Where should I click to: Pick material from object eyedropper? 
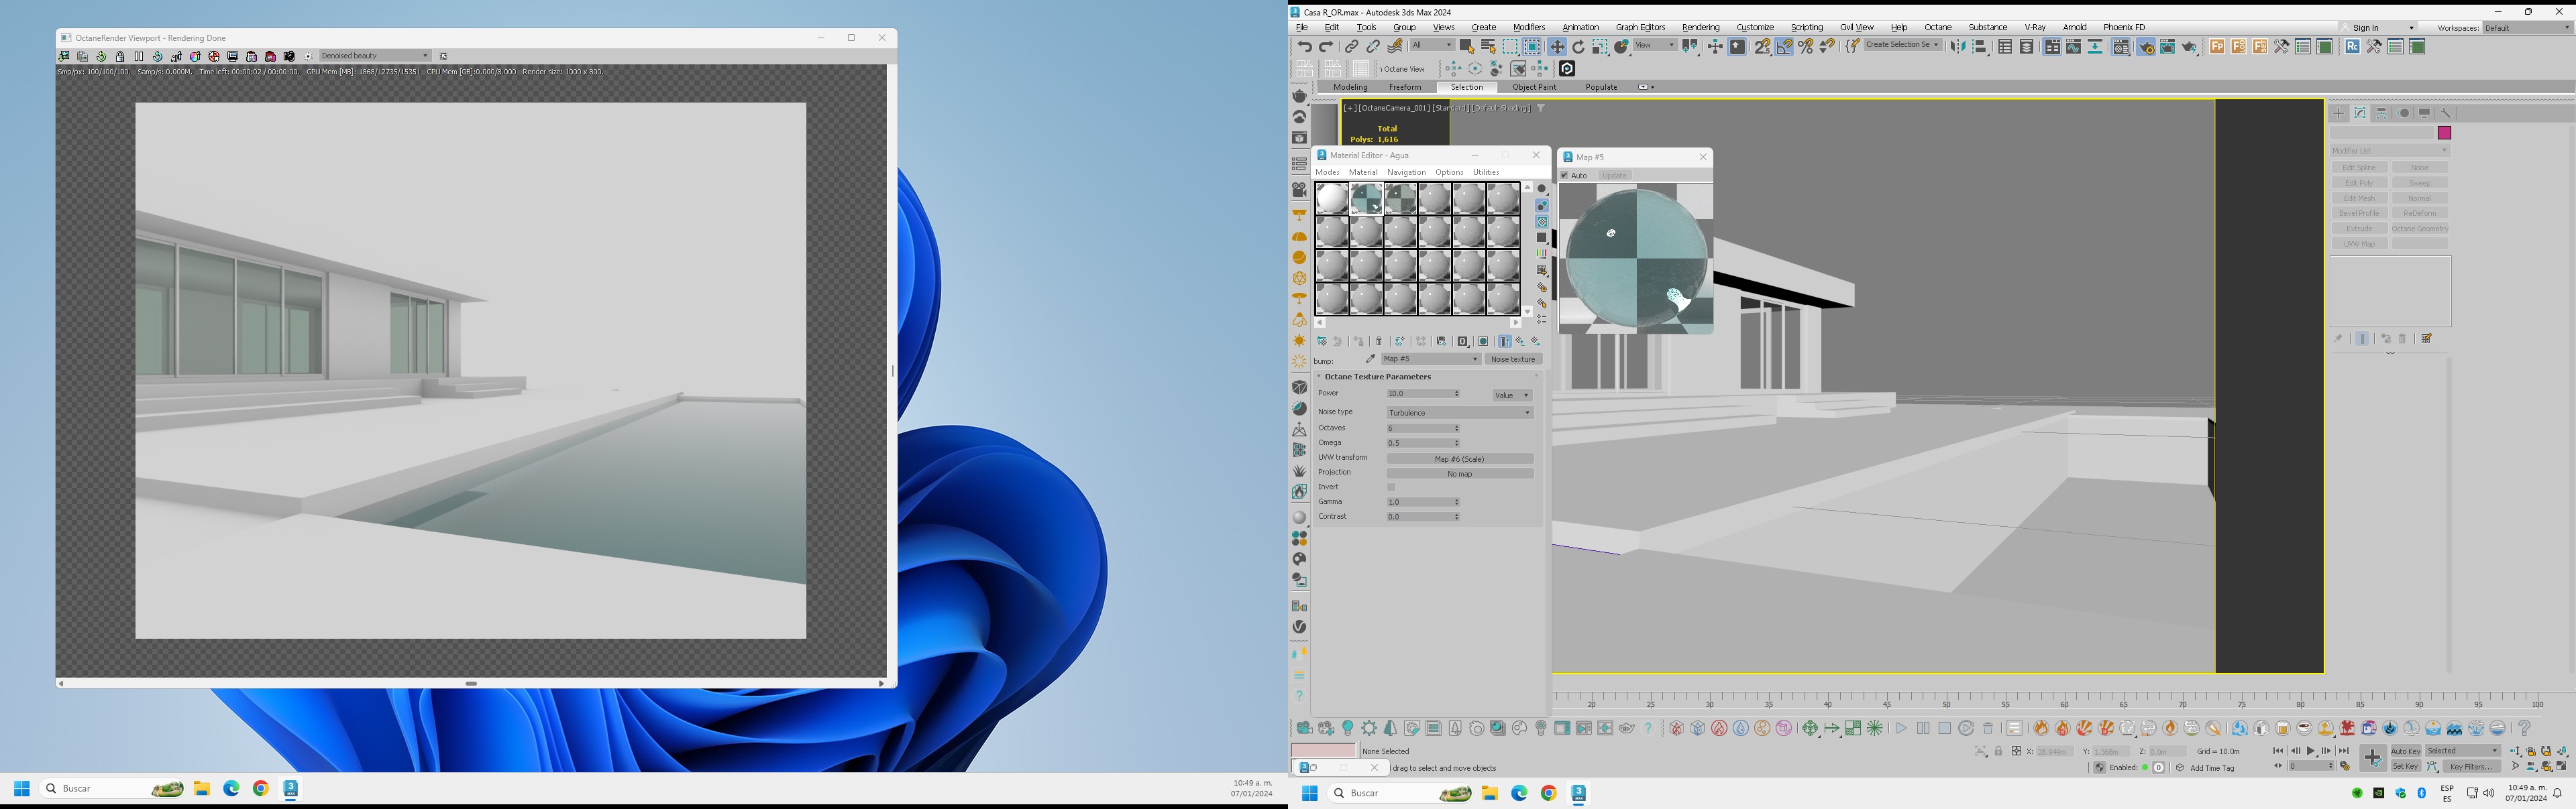[x=1370, y=359]
